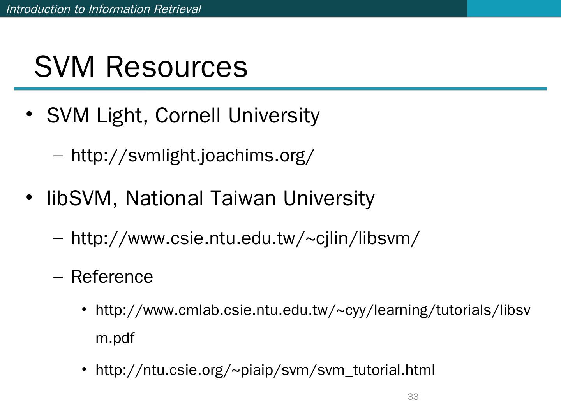Click the 'Introduction to Information Retrieval' header

(x=104, y=9)
